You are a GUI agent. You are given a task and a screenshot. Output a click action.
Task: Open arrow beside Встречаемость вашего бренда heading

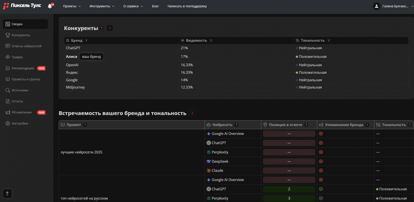coord(192,113)
